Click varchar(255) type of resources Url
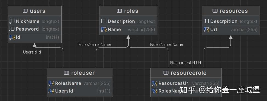Viewport: 267px width, 101px height. (x=244, y=30)
